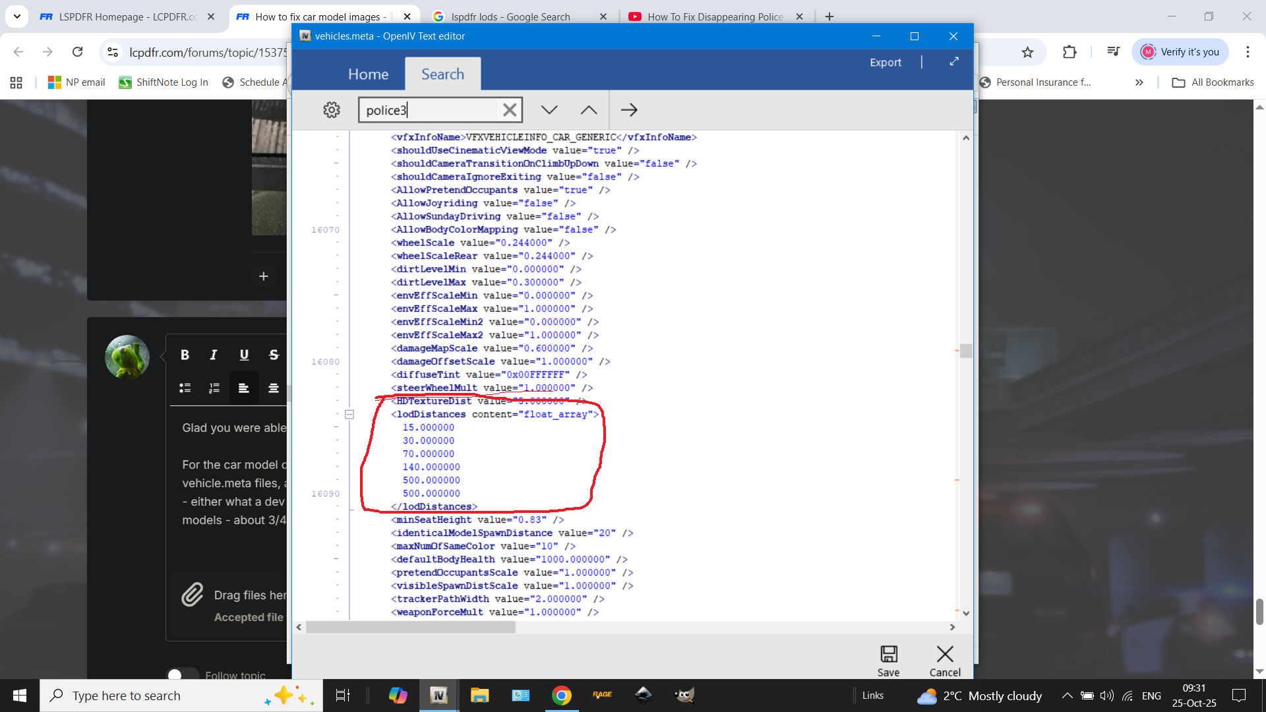Open the Chrome tab search dropdown
The width and height of the screenshot is (1266, 712).
(x=16, y=16)
